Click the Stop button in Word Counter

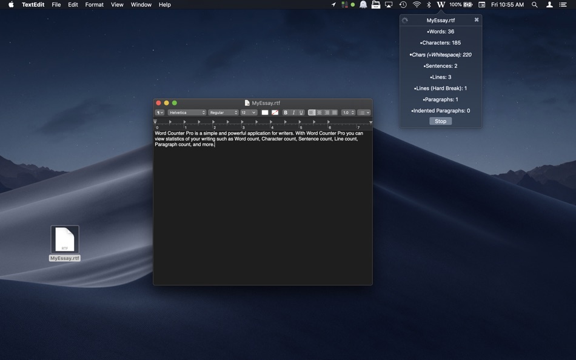[x=440, y=121]
